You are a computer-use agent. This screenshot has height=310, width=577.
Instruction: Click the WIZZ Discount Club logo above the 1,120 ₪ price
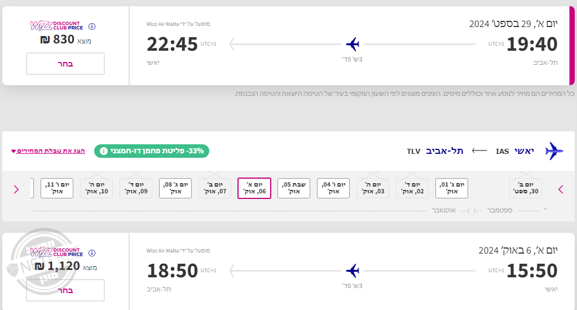coord(56,253)
